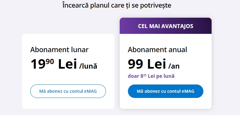
Task: Click the "Încearcă planul care ți se potrivește" heading
Action: coord(117,5)
